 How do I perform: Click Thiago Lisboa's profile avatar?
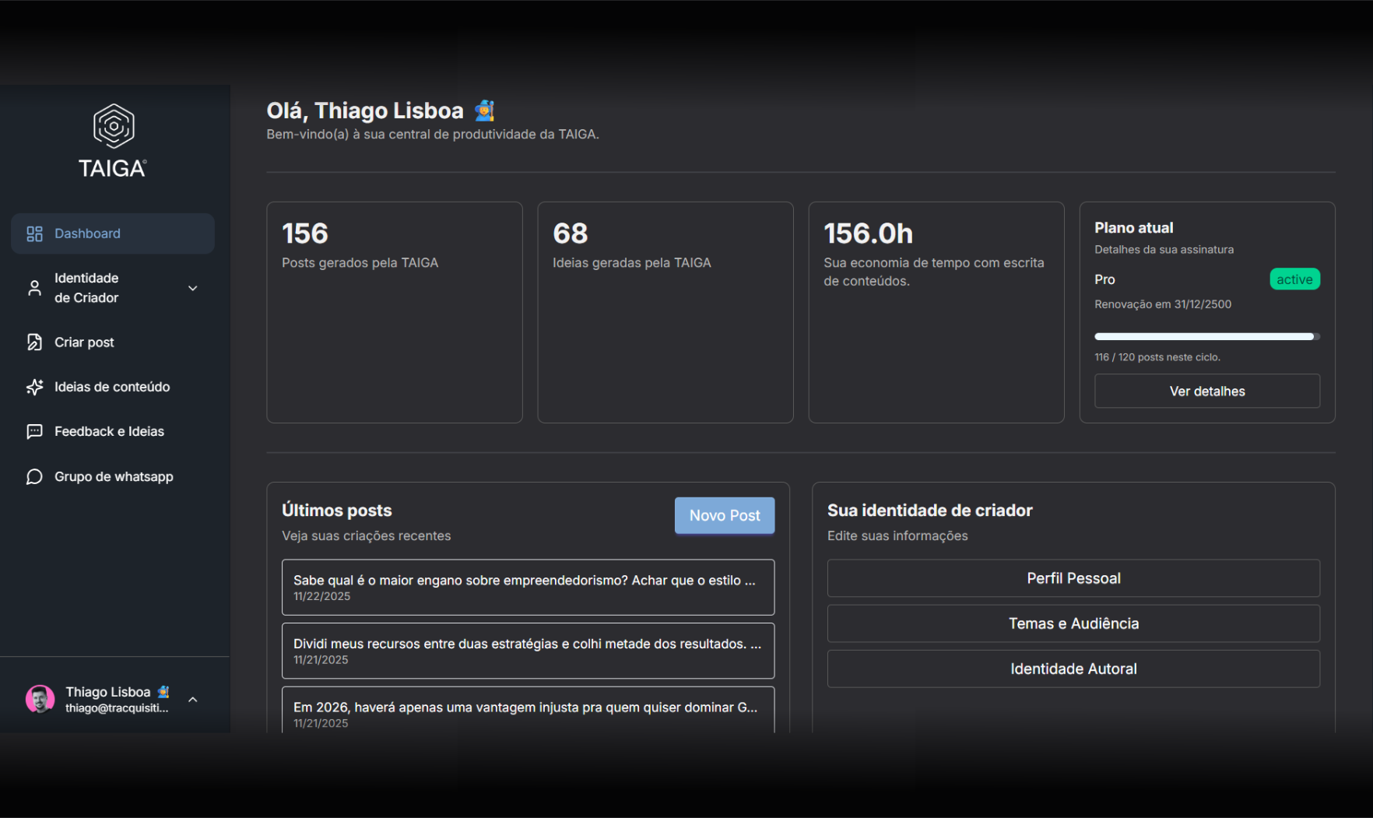(40, 699)
